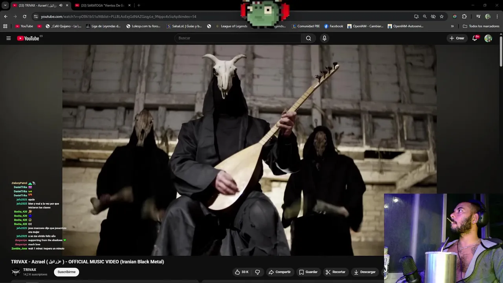The height and width of the screenshot is (283, 503).
Task: Click the Crear create button
Action: coord(457,38)
